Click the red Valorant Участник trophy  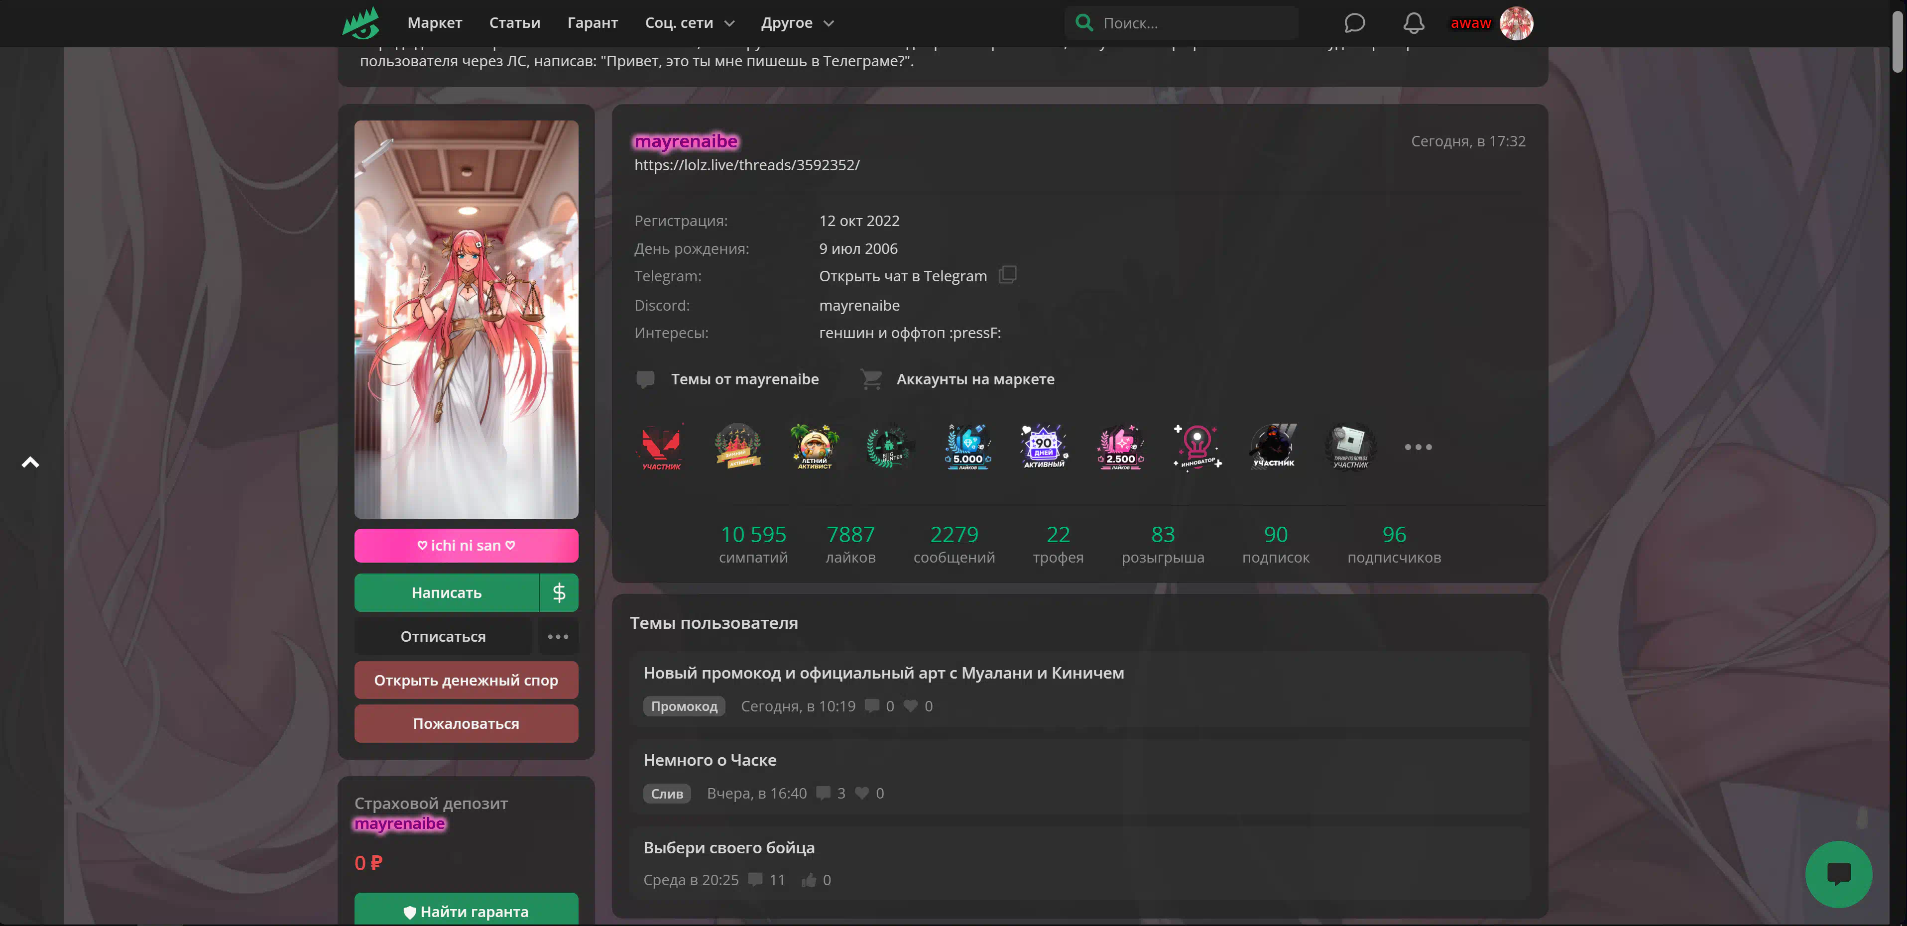pos(661,447)
